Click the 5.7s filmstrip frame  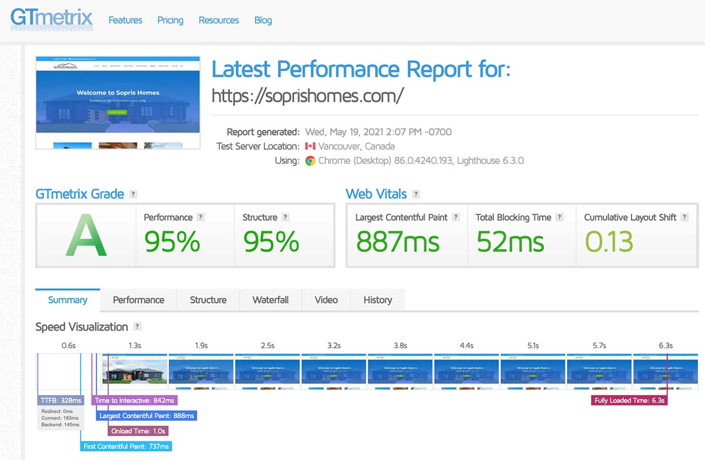(599, 371)
